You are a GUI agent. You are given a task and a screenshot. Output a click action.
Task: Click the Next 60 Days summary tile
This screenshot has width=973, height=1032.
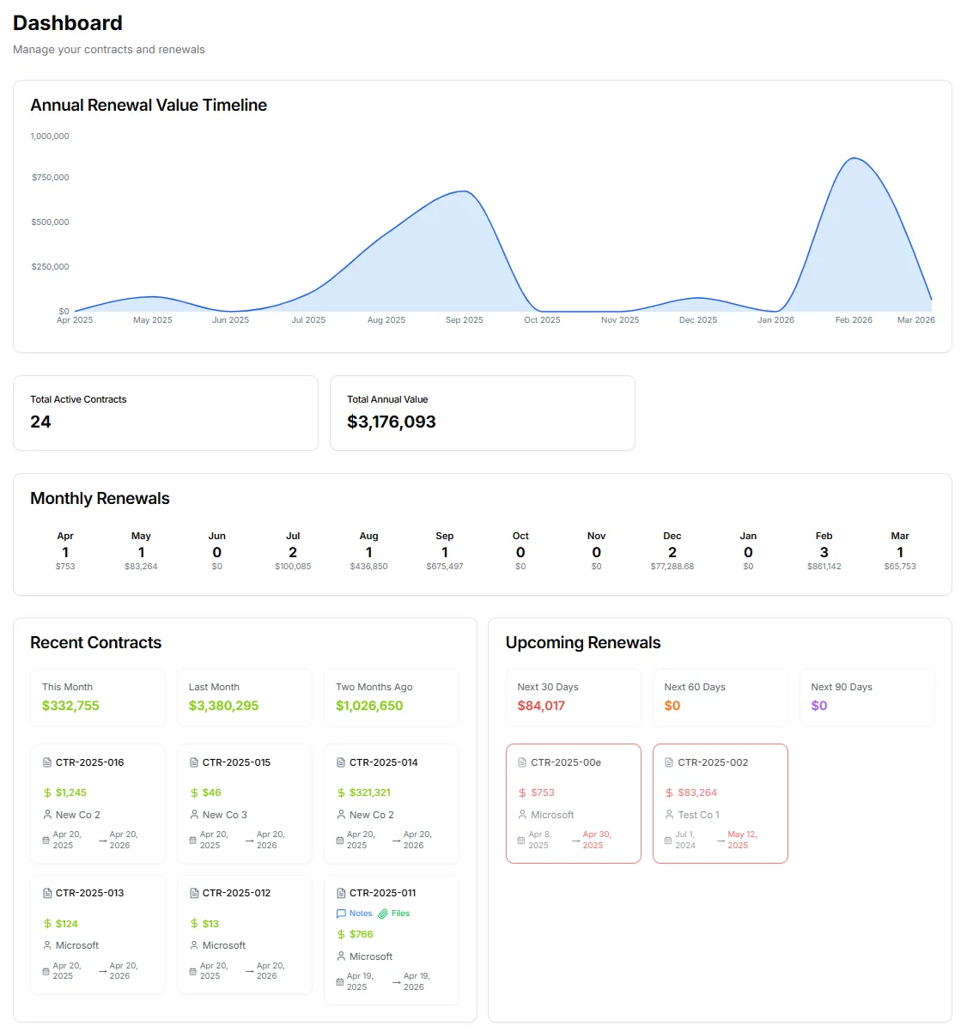click(x=721, y=697)
